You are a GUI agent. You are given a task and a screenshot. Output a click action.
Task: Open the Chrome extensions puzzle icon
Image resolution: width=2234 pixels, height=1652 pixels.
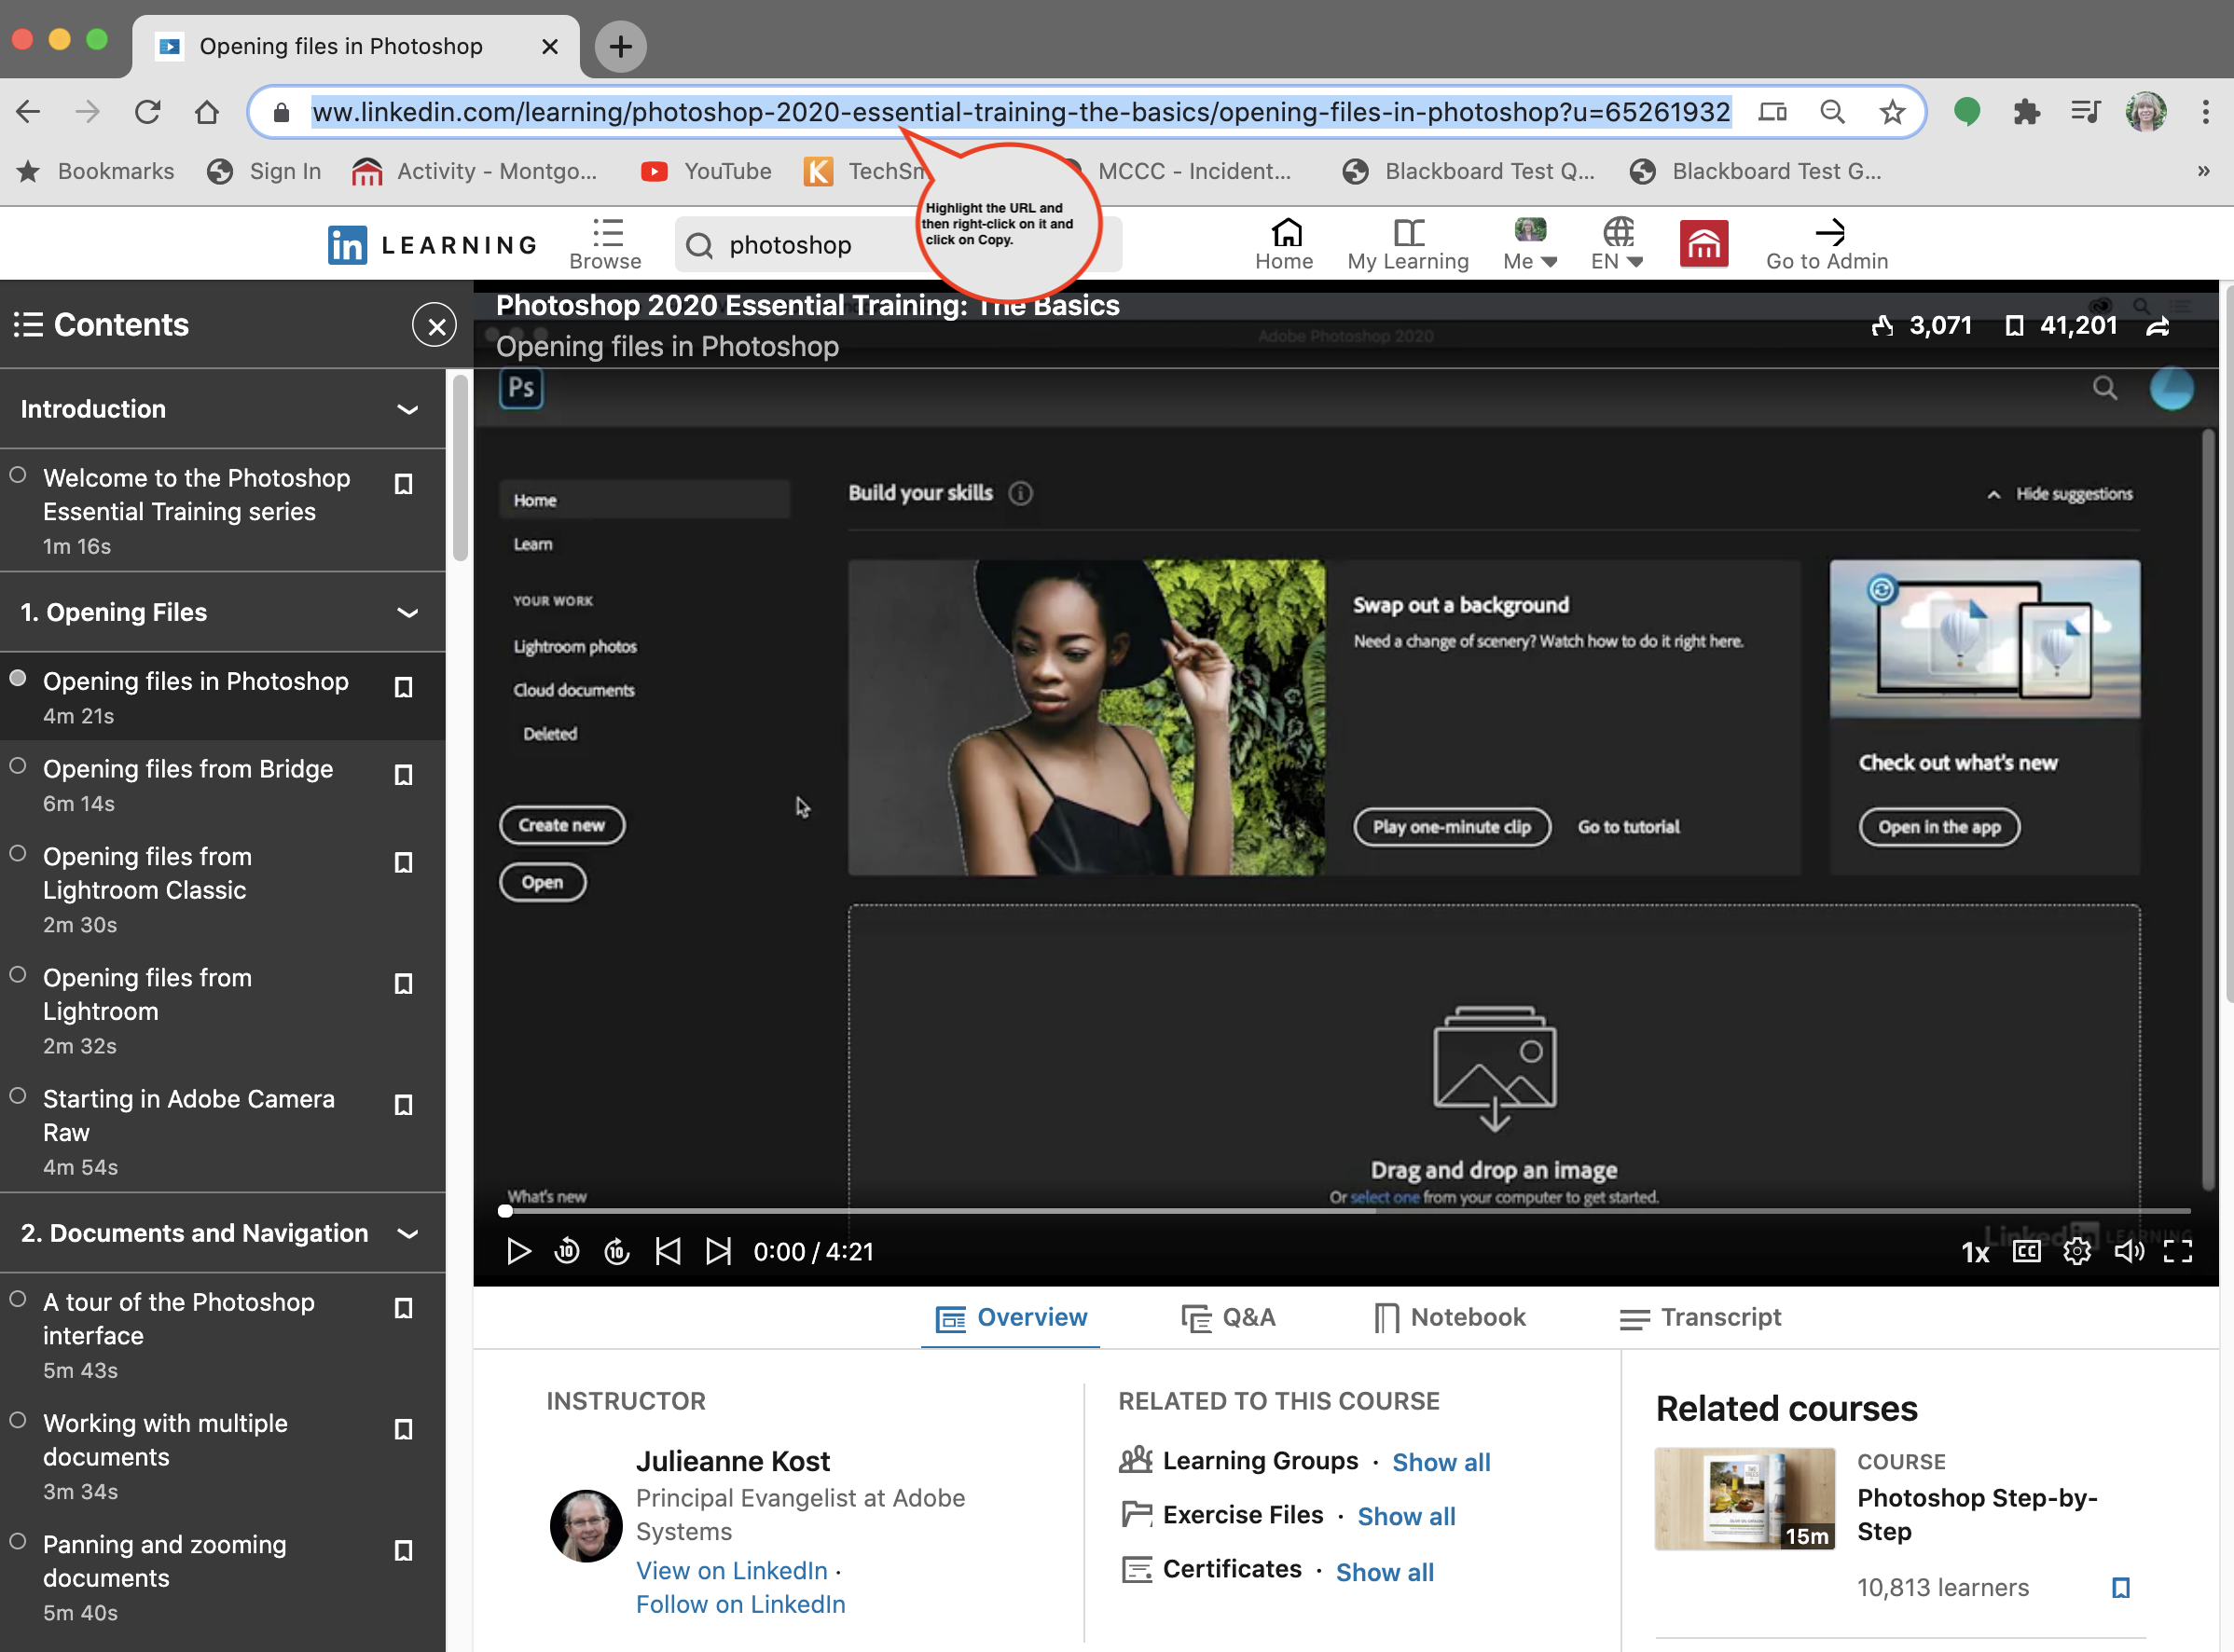[2025, 112]
